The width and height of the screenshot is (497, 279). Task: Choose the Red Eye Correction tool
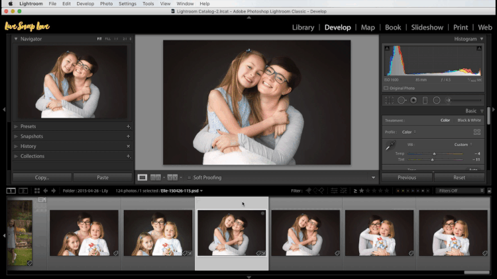[414, 100]
